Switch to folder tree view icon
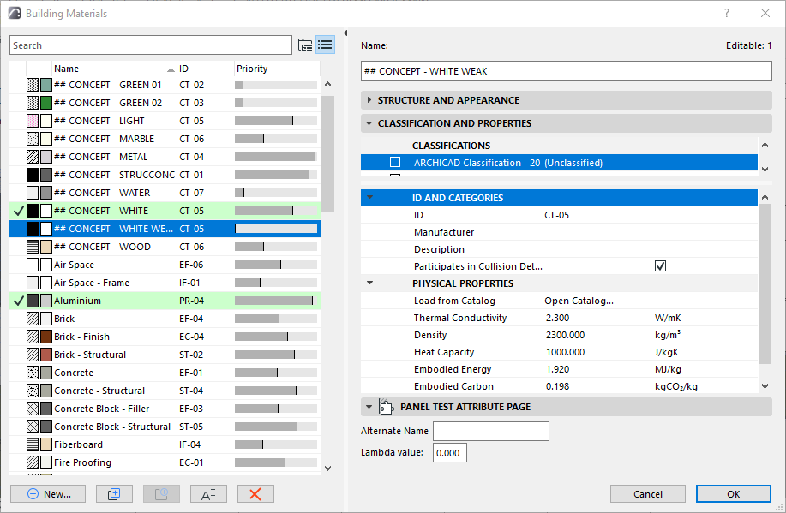This screenshot has height=513, width=786. (x=305, y=45)
